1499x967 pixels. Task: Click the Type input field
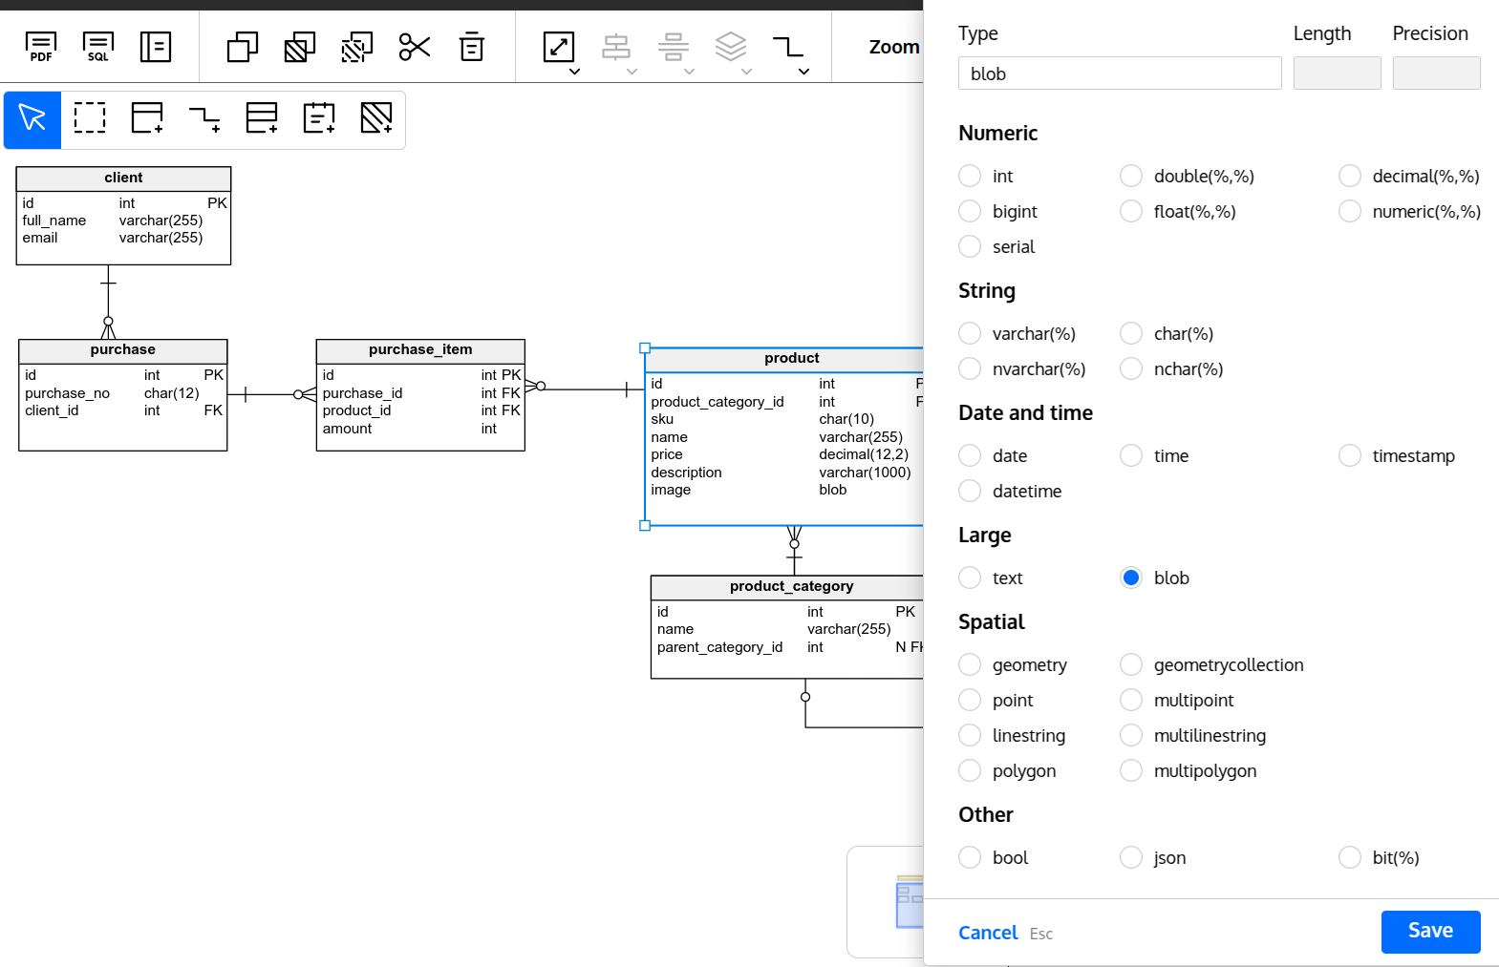[x=1120, y=74]
